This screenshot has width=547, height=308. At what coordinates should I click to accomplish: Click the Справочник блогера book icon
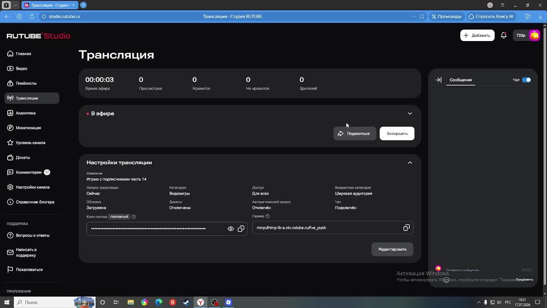pos(10,202)
